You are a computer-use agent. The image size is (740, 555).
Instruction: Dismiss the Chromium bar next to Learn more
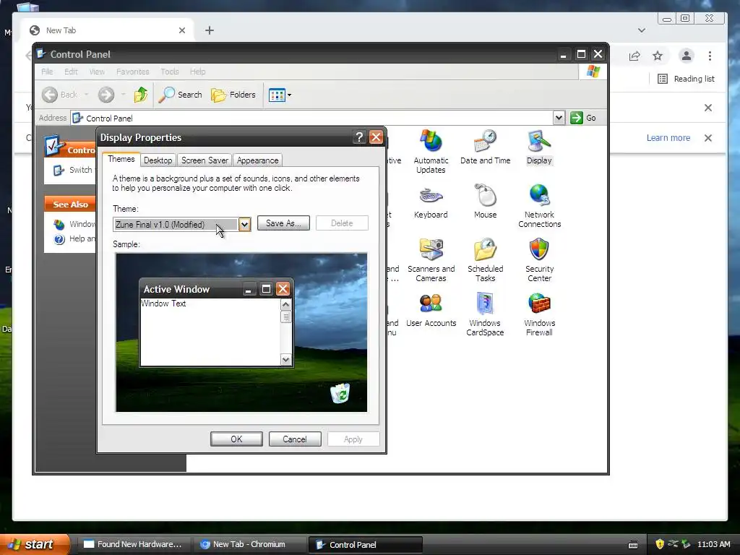(x=708, y=138)
